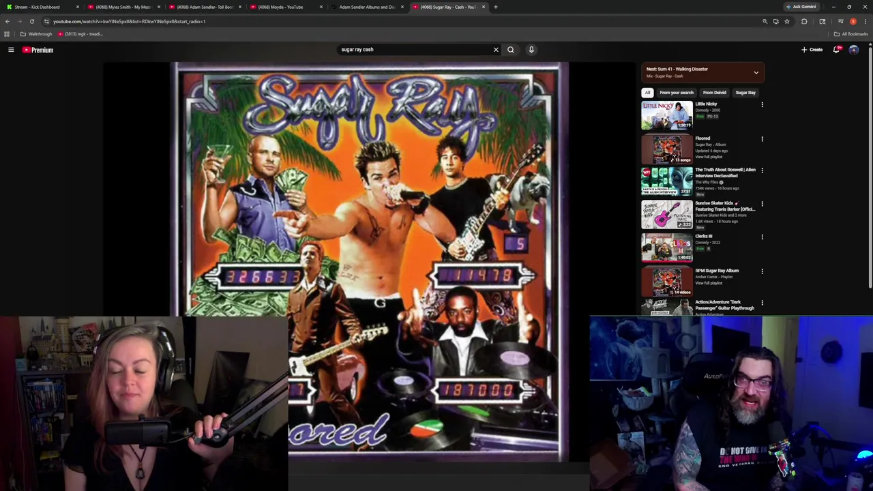Click the 'Dark Passenger' Guitar Playthrough title
The image size is (873, 491).
pos(724,305)
